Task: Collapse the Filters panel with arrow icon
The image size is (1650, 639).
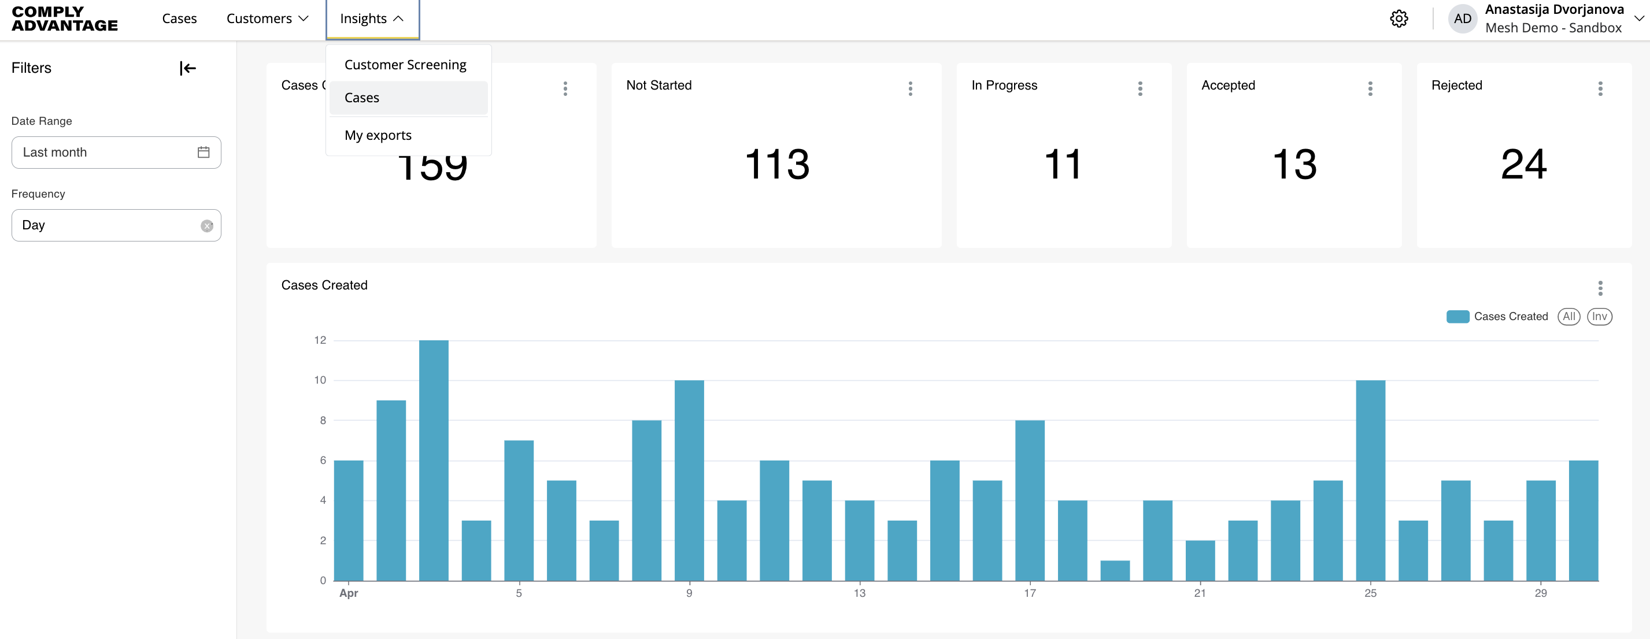Action: coord(188,69)
